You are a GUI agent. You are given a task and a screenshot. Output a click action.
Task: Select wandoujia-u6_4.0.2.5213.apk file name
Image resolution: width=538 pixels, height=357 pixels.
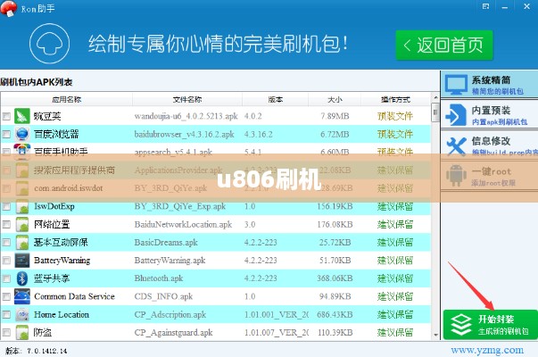[186, 116]
